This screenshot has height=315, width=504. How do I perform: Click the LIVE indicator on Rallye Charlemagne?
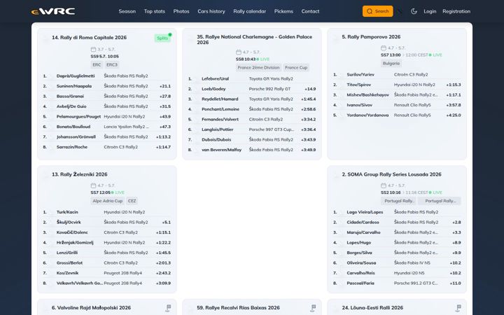pos(263,59)
